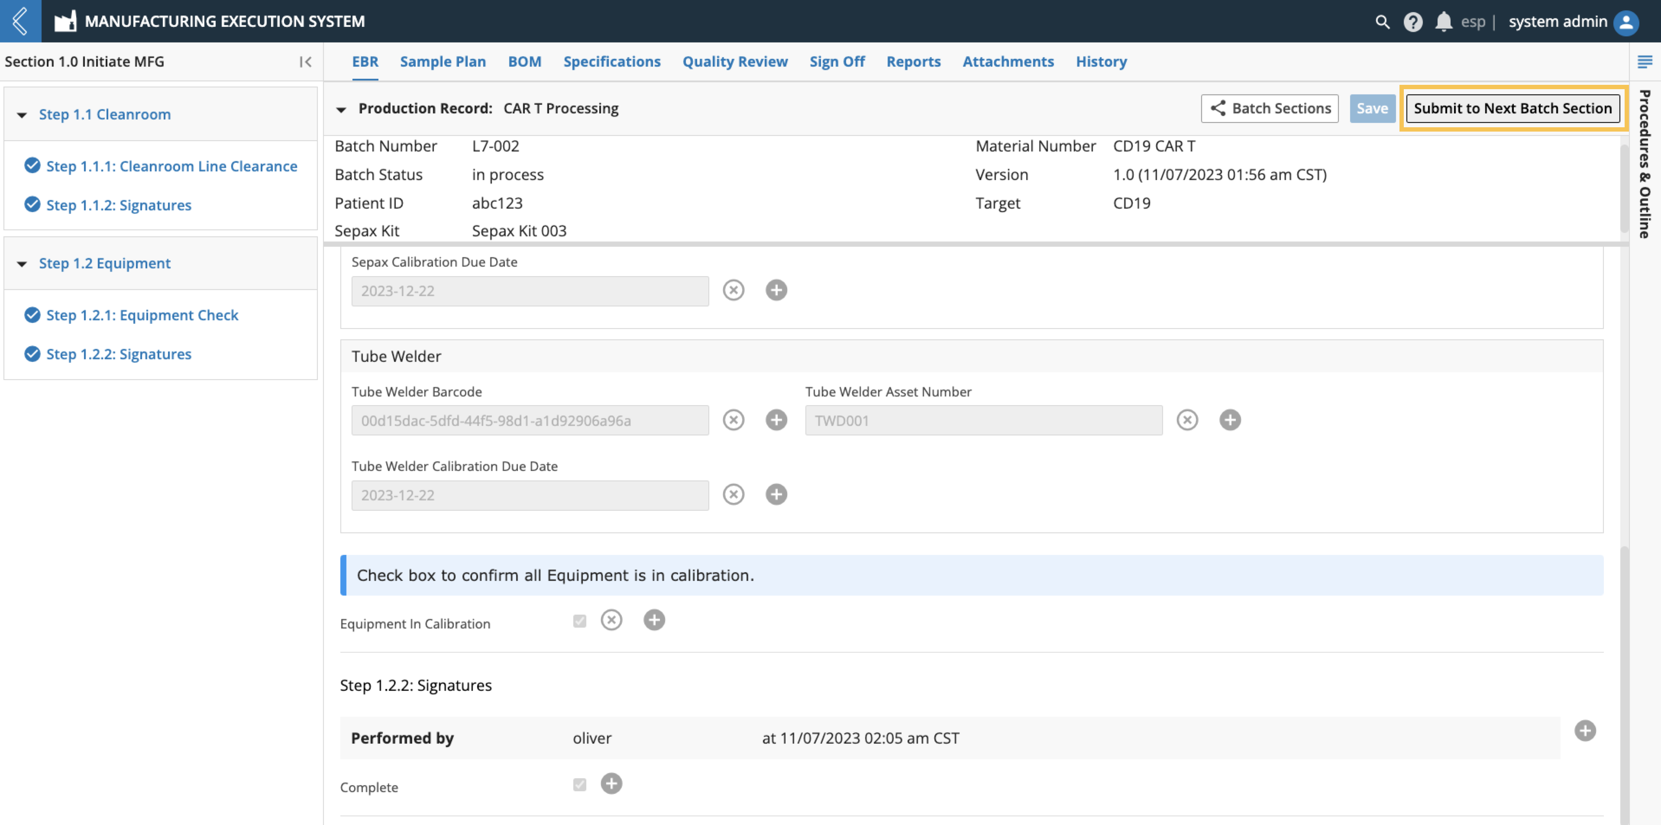Click the Sepax Calibration Due Date input
The width and height of the screenshot is (1661, 825).
530,291
